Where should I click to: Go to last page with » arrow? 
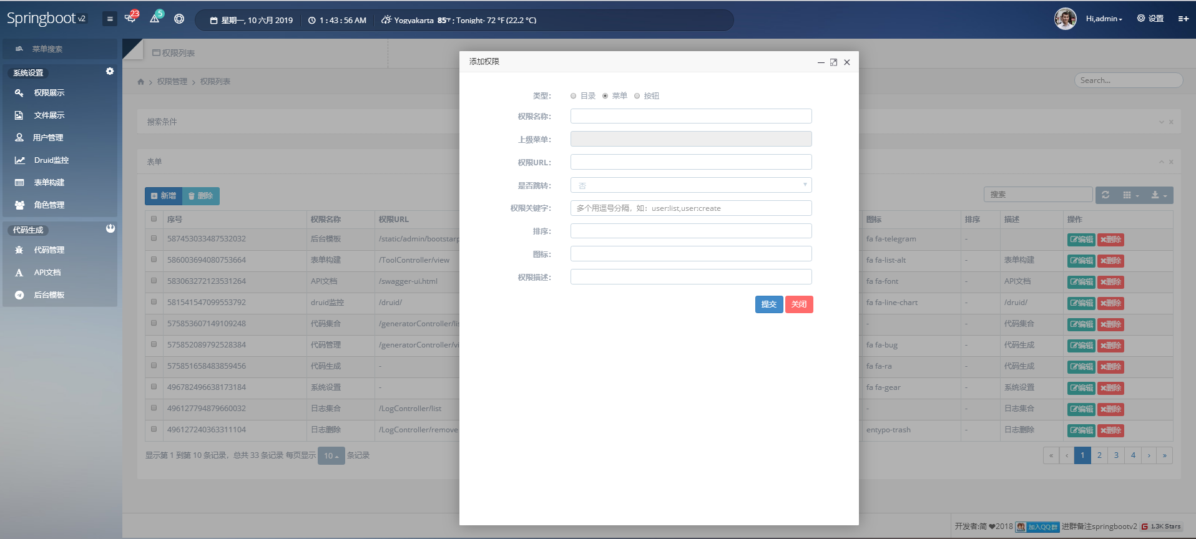coord(1164,455)
